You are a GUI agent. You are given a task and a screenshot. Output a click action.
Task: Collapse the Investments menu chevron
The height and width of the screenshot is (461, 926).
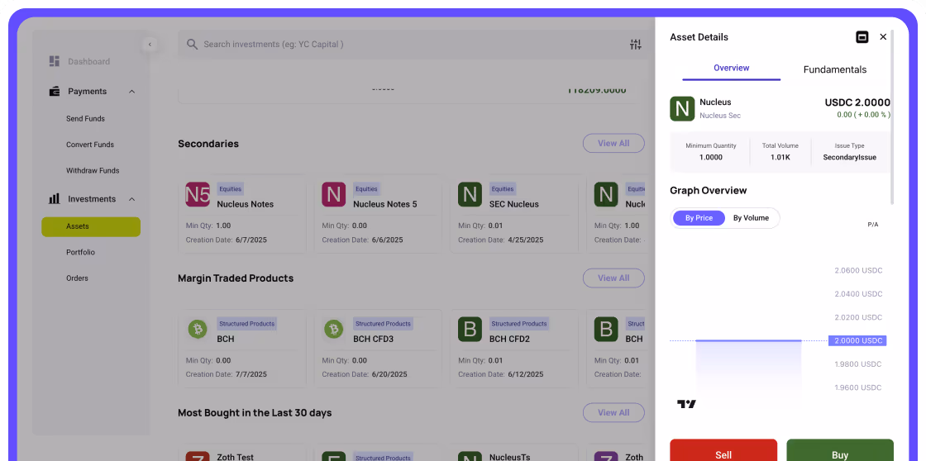(131, 199)
